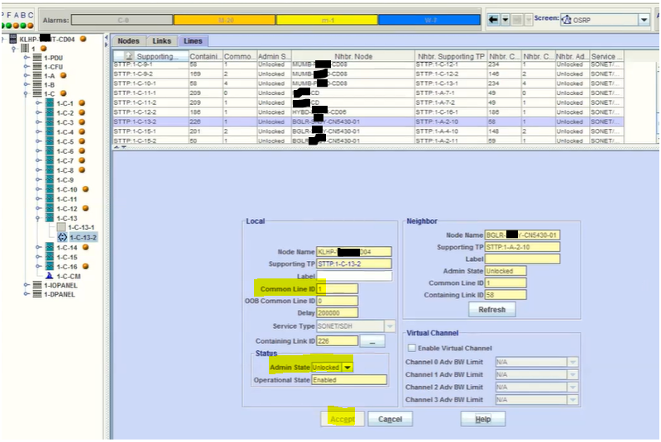Click the Neighbor Refresh button
Image resolution: width=661 pixels, height=442 pixels.
[492, 310]
